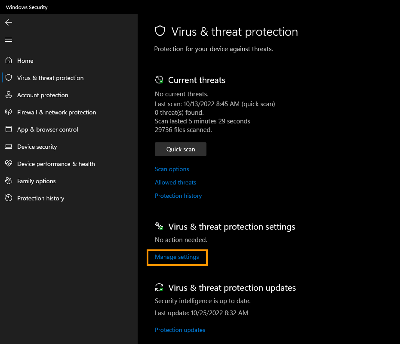Click the '29736 files scanned.' text
400x344 pixels.
click(x=183, y=130)
